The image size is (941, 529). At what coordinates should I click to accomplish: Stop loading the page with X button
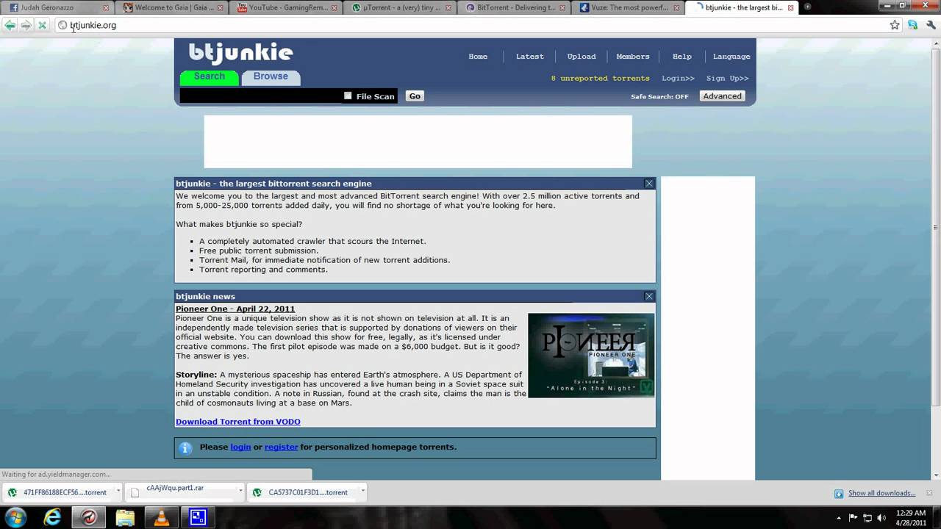[x=42, y=25]
